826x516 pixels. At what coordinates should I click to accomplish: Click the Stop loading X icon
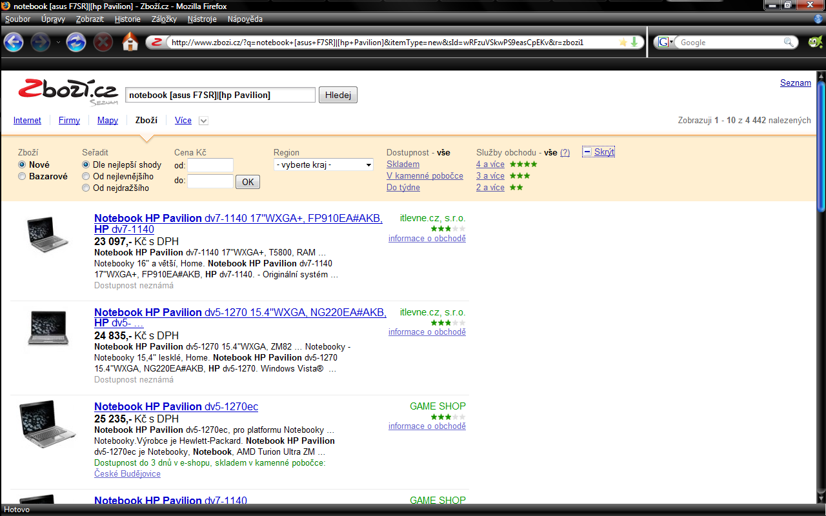pyautogui.click(x=103, y=43)
